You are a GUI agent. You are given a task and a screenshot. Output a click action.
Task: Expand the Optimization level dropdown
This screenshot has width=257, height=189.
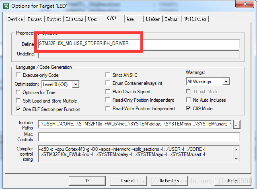[x=76, y=84]
